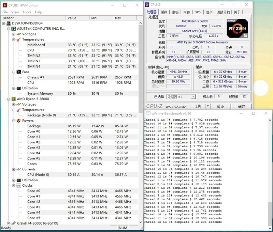Collapse the AMD Ryzen 5 3600X node
Image resolution: width=273 pixels, height=232 pixels.
pyautogui.click(x=8, y=99)
